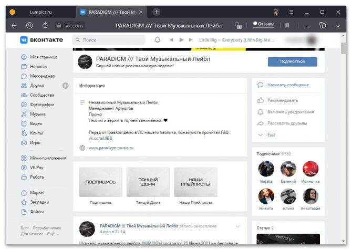Image resolution: width=352 pixels, height=250 pixels.
Task: Click the page vertical scrollbar thumb
Action: (343, 48)
